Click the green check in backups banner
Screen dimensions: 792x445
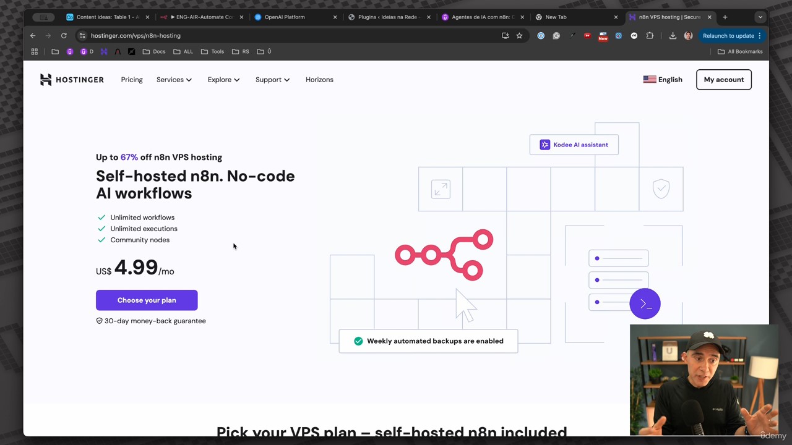(358, 341)
